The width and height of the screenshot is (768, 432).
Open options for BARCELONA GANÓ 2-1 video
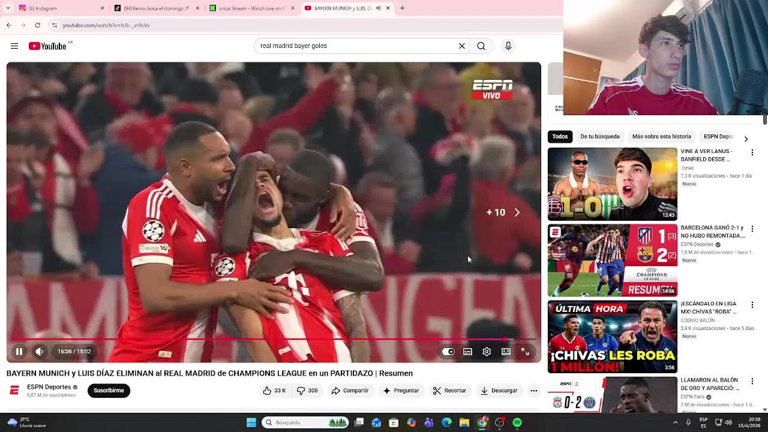(752, 229)
